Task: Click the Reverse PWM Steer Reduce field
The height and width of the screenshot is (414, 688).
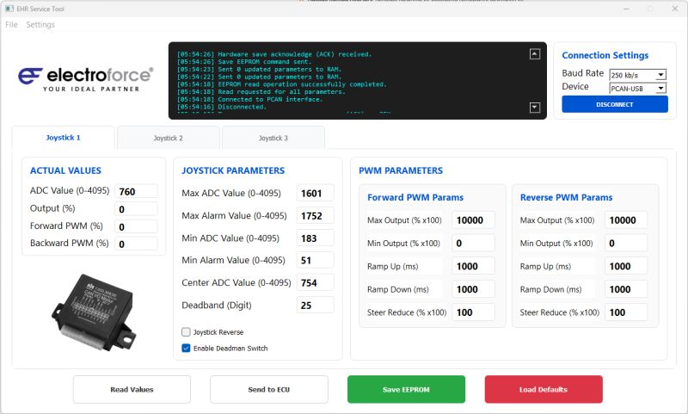Action: 626,312
